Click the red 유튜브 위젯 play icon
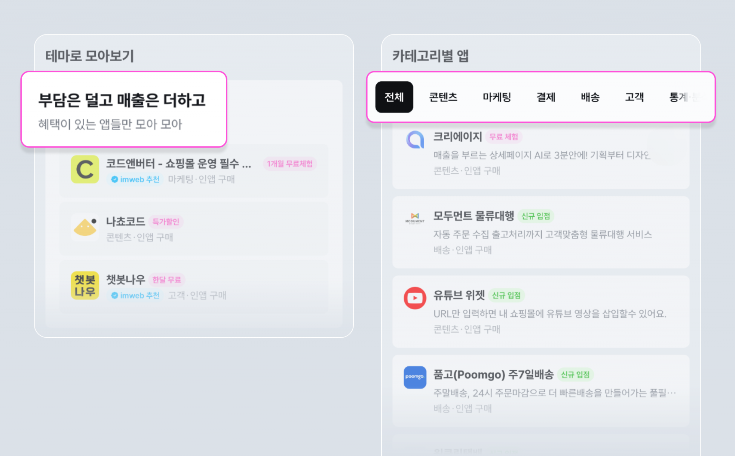Viewport: 735px width, 456px height. 415,298
